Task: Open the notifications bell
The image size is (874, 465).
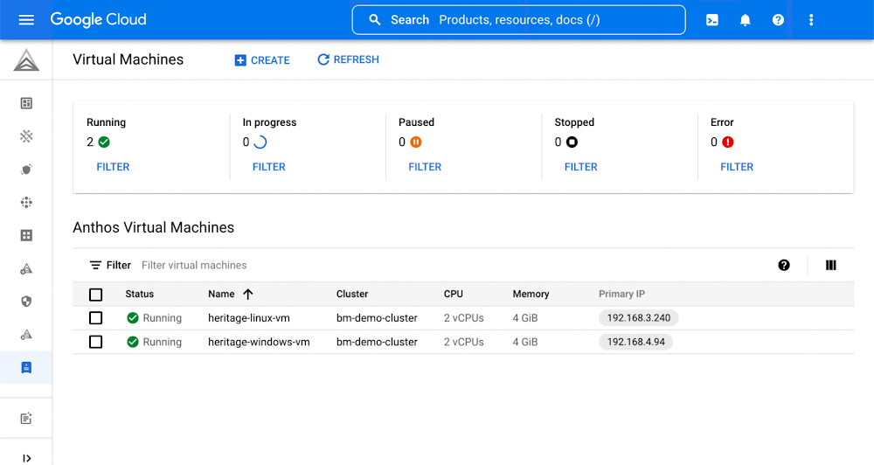Action: coord(746,20)
